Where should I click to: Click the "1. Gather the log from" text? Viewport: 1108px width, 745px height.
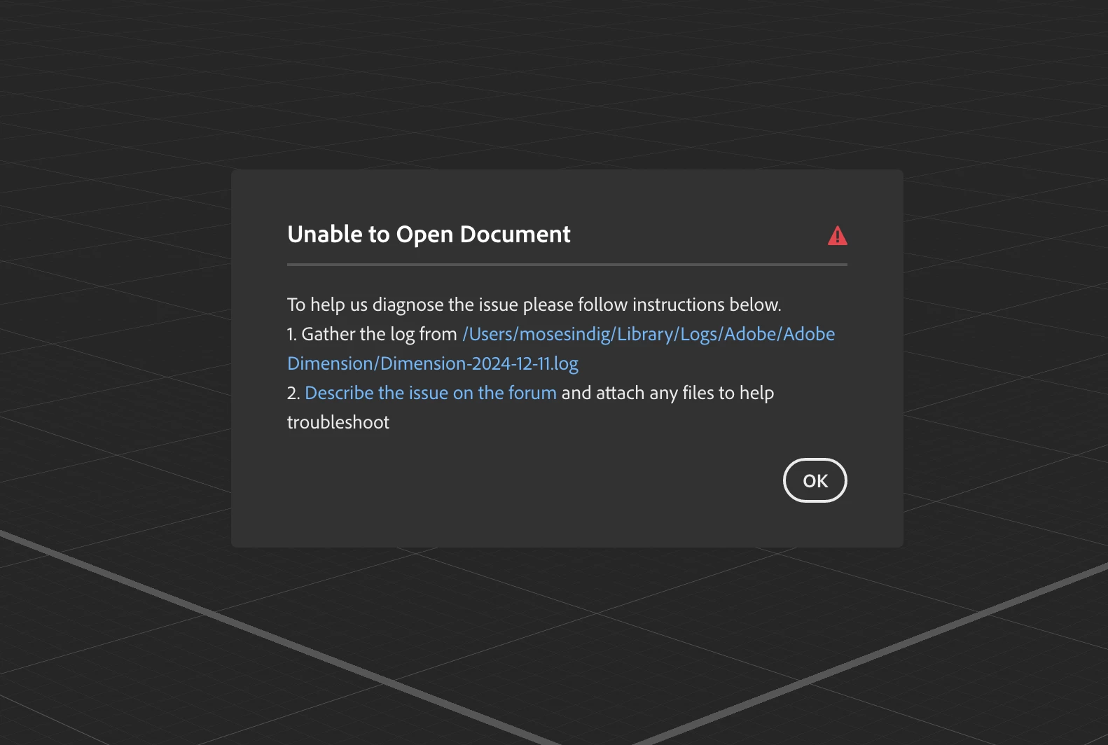click(x=372, y=334)
